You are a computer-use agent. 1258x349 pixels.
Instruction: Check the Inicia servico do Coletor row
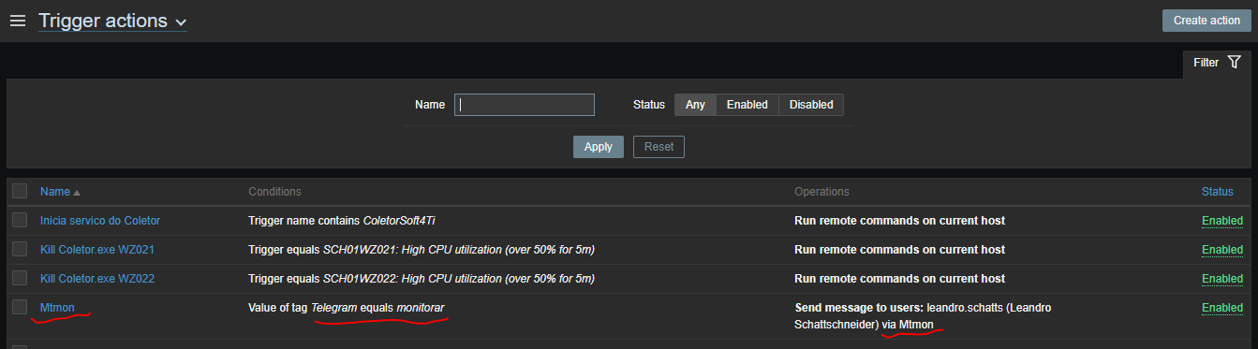pyautogui.click(x=20, y=220)
